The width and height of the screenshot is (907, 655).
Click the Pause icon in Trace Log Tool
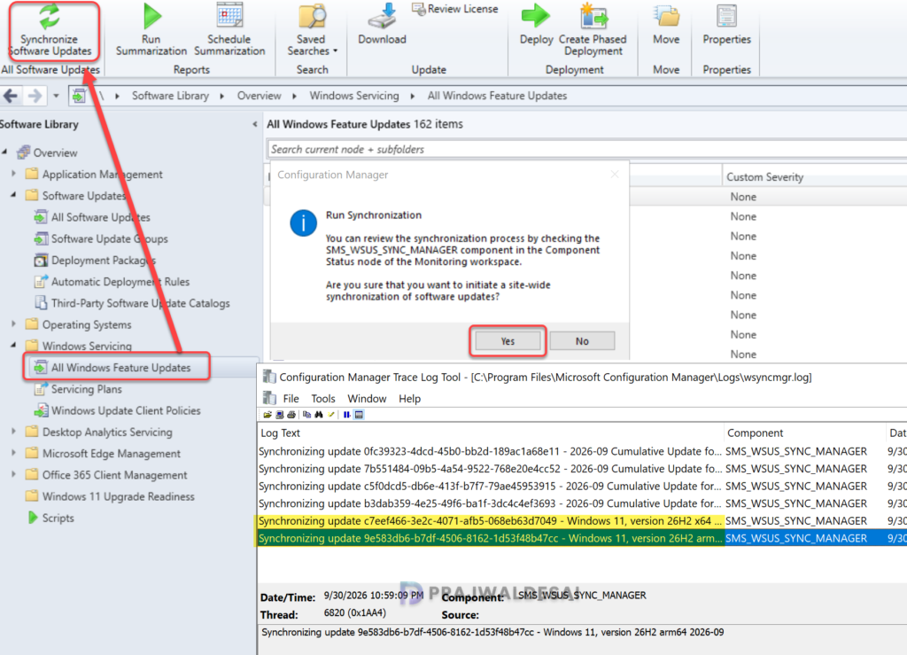pos(346,415)
